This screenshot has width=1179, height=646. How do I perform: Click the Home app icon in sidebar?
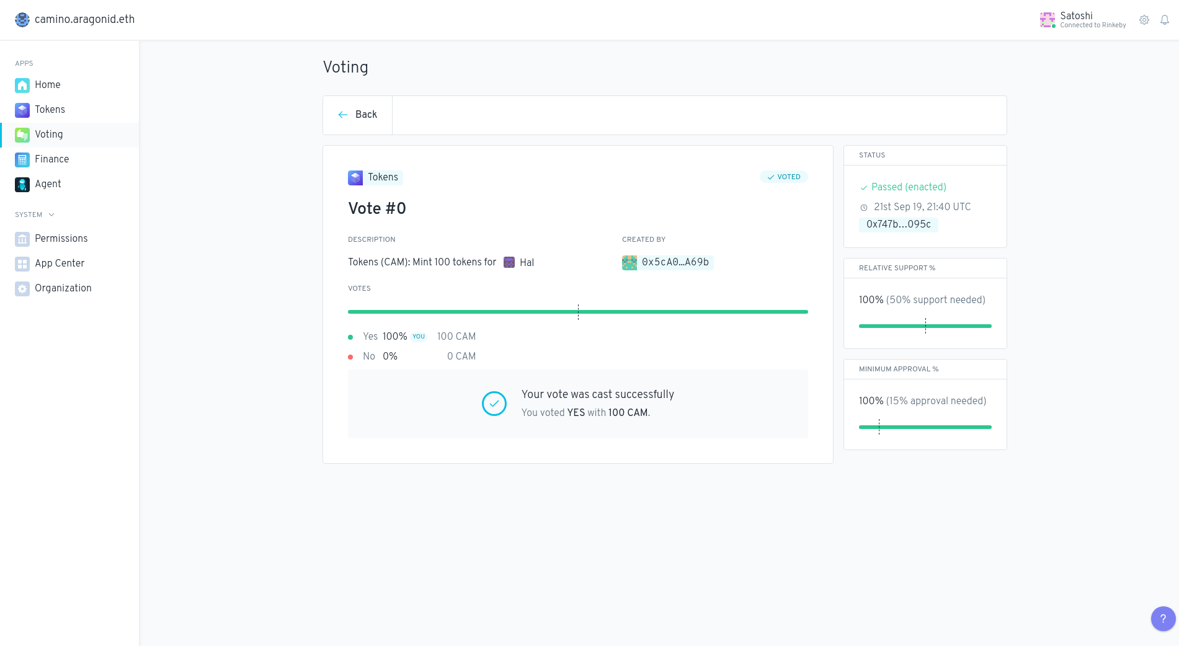tap(22, 85)
